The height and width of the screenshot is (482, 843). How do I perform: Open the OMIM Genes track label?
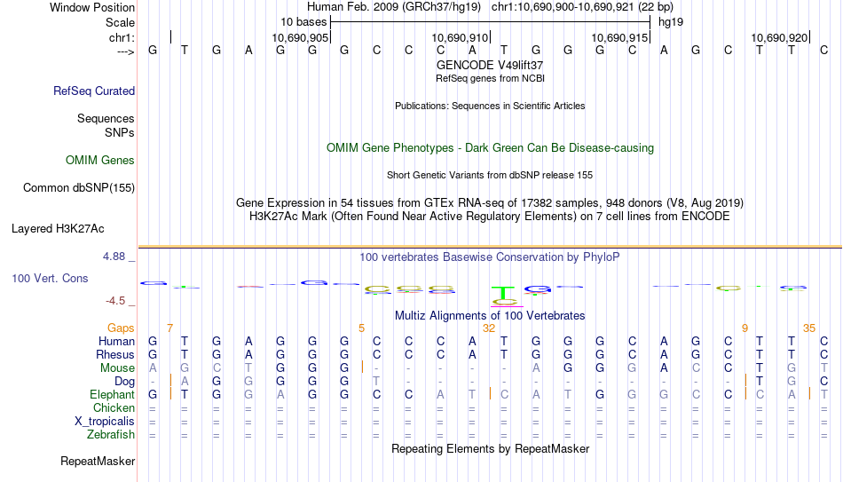pos(100,161)
